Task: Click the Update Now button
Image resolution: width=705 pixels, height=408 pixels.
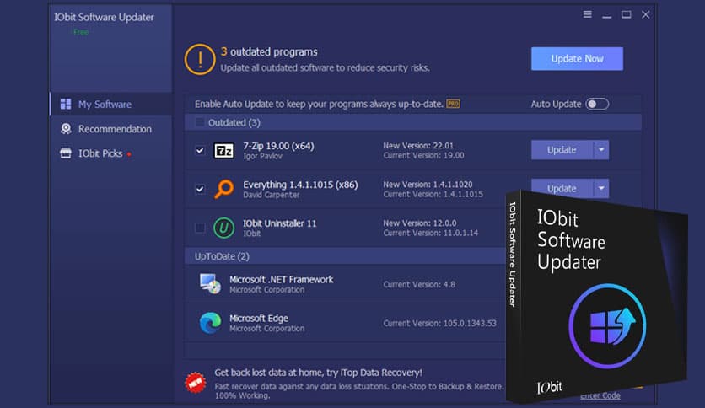Action: click(x=577, y=58)
